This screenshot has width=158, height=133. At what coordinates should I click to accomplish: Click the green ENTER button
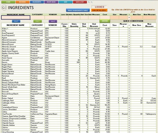pyautogui.click(x=105, y=21)
